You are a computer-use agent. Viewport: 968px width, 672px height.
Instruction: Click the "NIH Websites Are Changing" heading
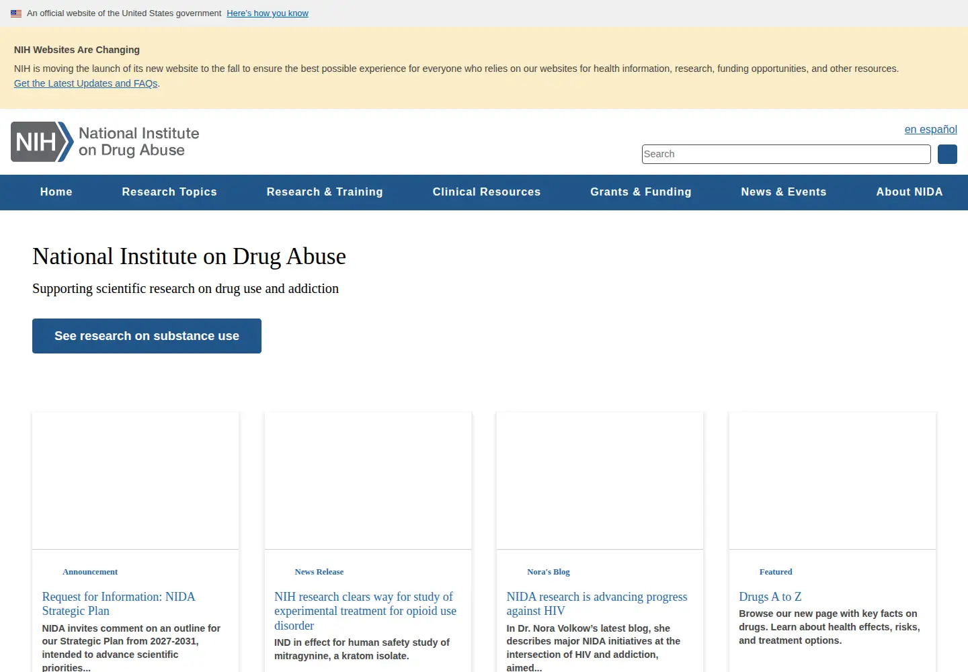tap(77, 50)
